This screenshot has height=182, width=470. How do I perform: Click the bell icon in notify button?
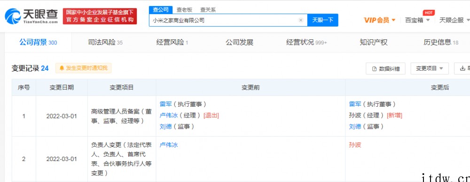pos(62,68)
